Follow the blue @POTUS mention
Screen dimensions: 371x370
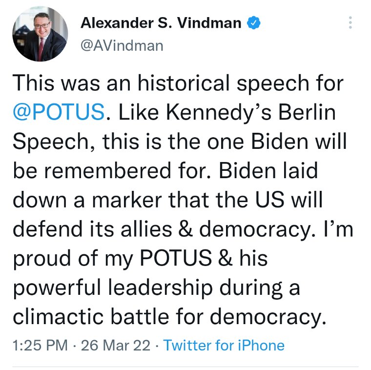coord(59,112)
